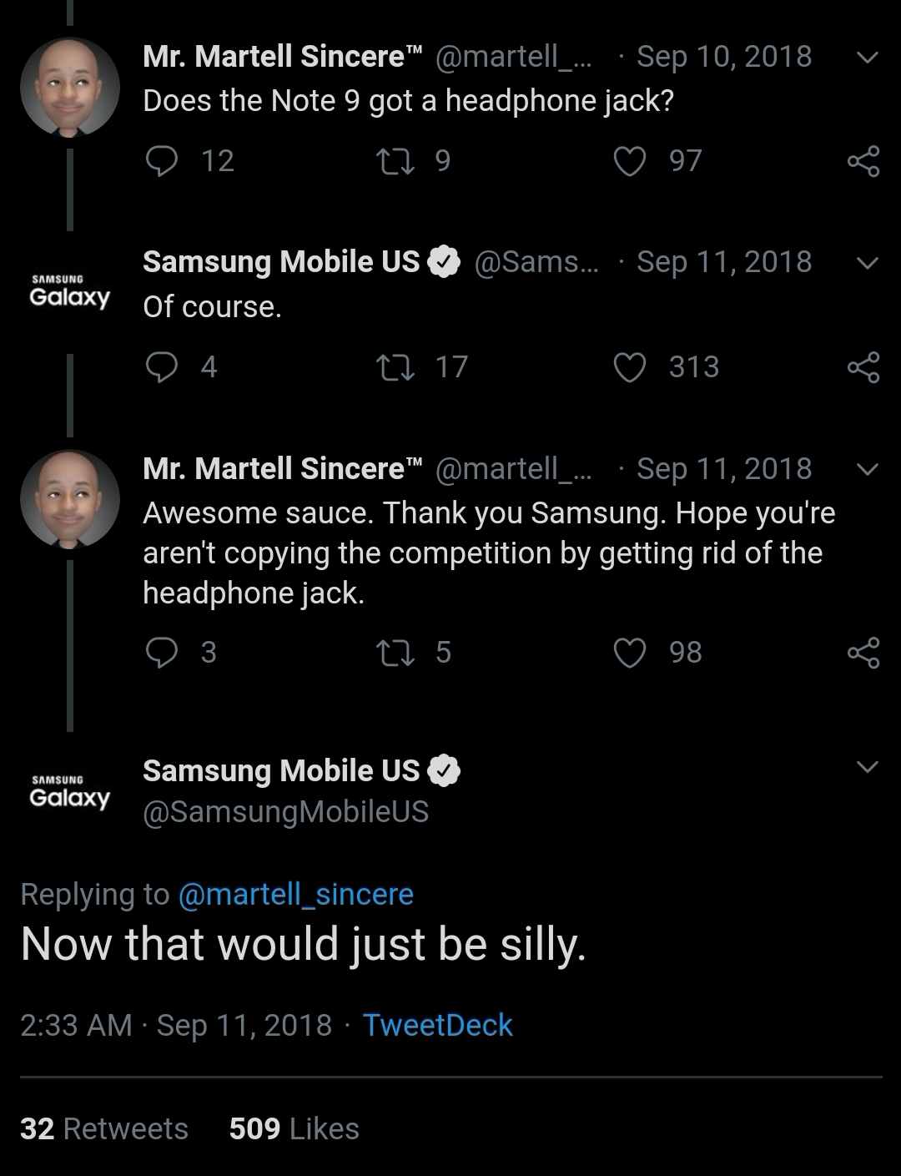Viewport: 901px width, 1176px height.
Task: View the 32 Retweets list
Action: [104, 1128]
